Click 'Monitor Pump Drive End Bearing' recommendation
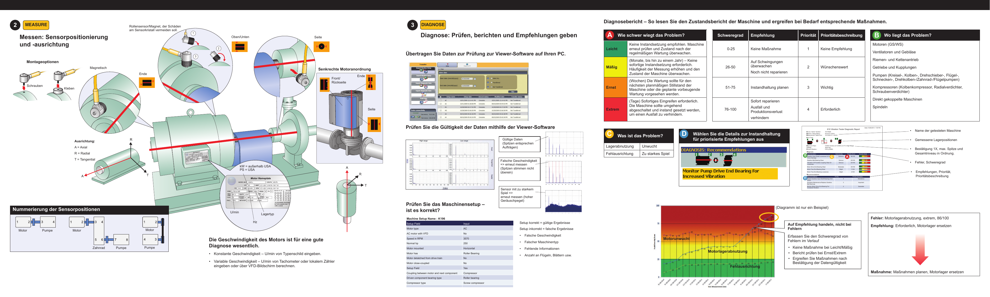This screenshot has width=990, height=297. [x=730, y=174]
